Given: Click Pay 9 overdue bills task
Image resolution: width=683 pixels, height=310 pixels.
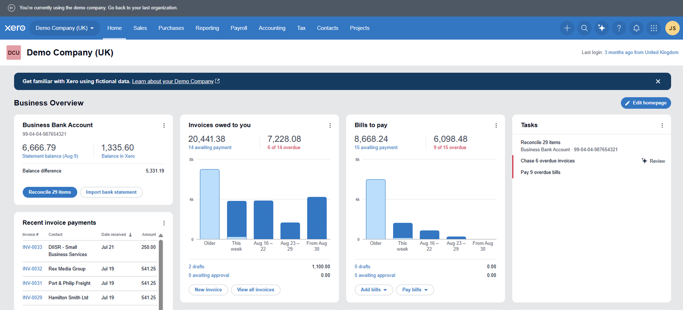Looking at the screenshot, I should click(540, 172).
